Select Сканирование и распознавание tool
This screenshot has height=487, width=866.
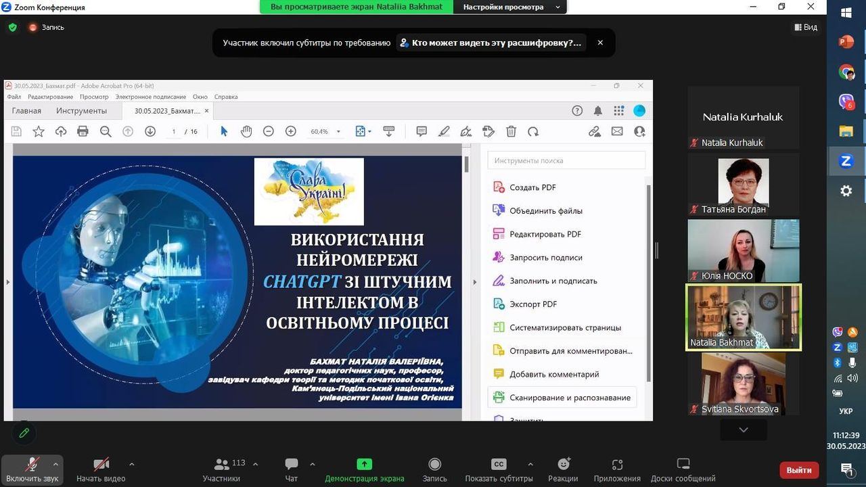562,398
